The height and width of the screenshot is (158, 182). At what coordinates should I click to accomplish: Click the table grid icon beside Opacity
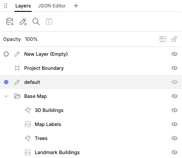(163, 39)
